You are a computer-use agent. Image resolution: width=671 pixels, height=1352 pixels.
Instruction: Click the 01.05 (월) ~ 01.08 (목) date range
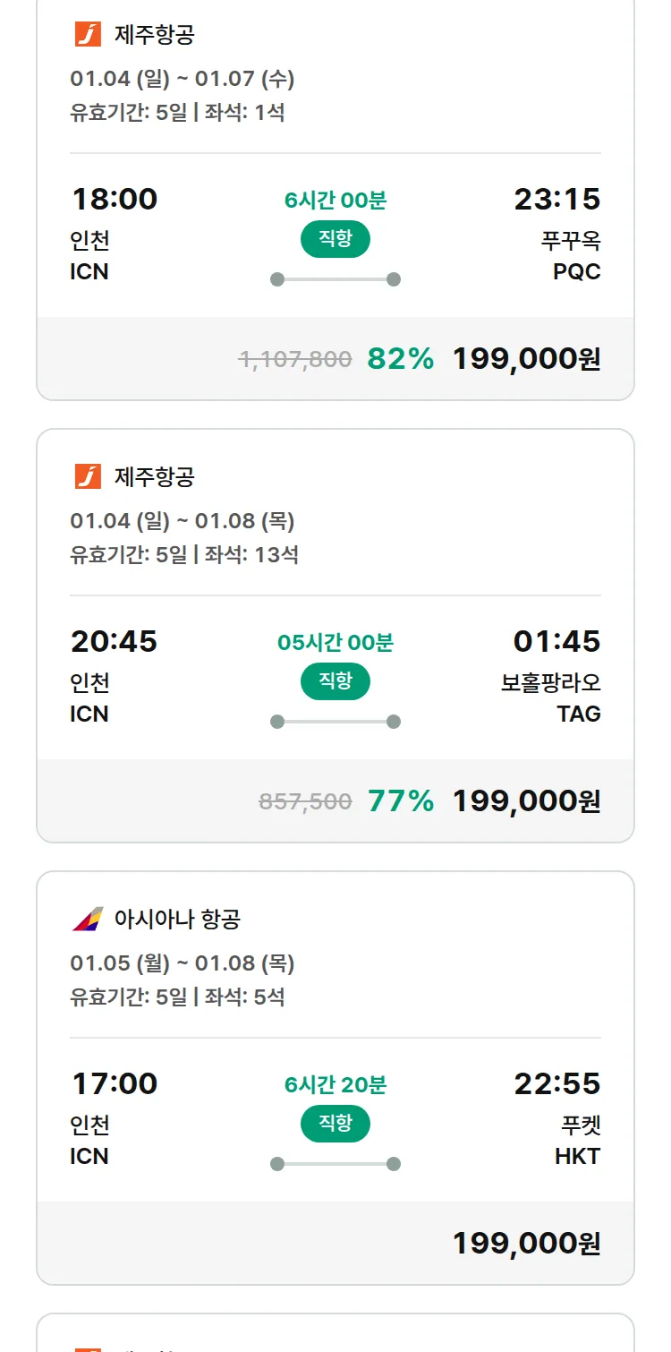tap(183, 963)
